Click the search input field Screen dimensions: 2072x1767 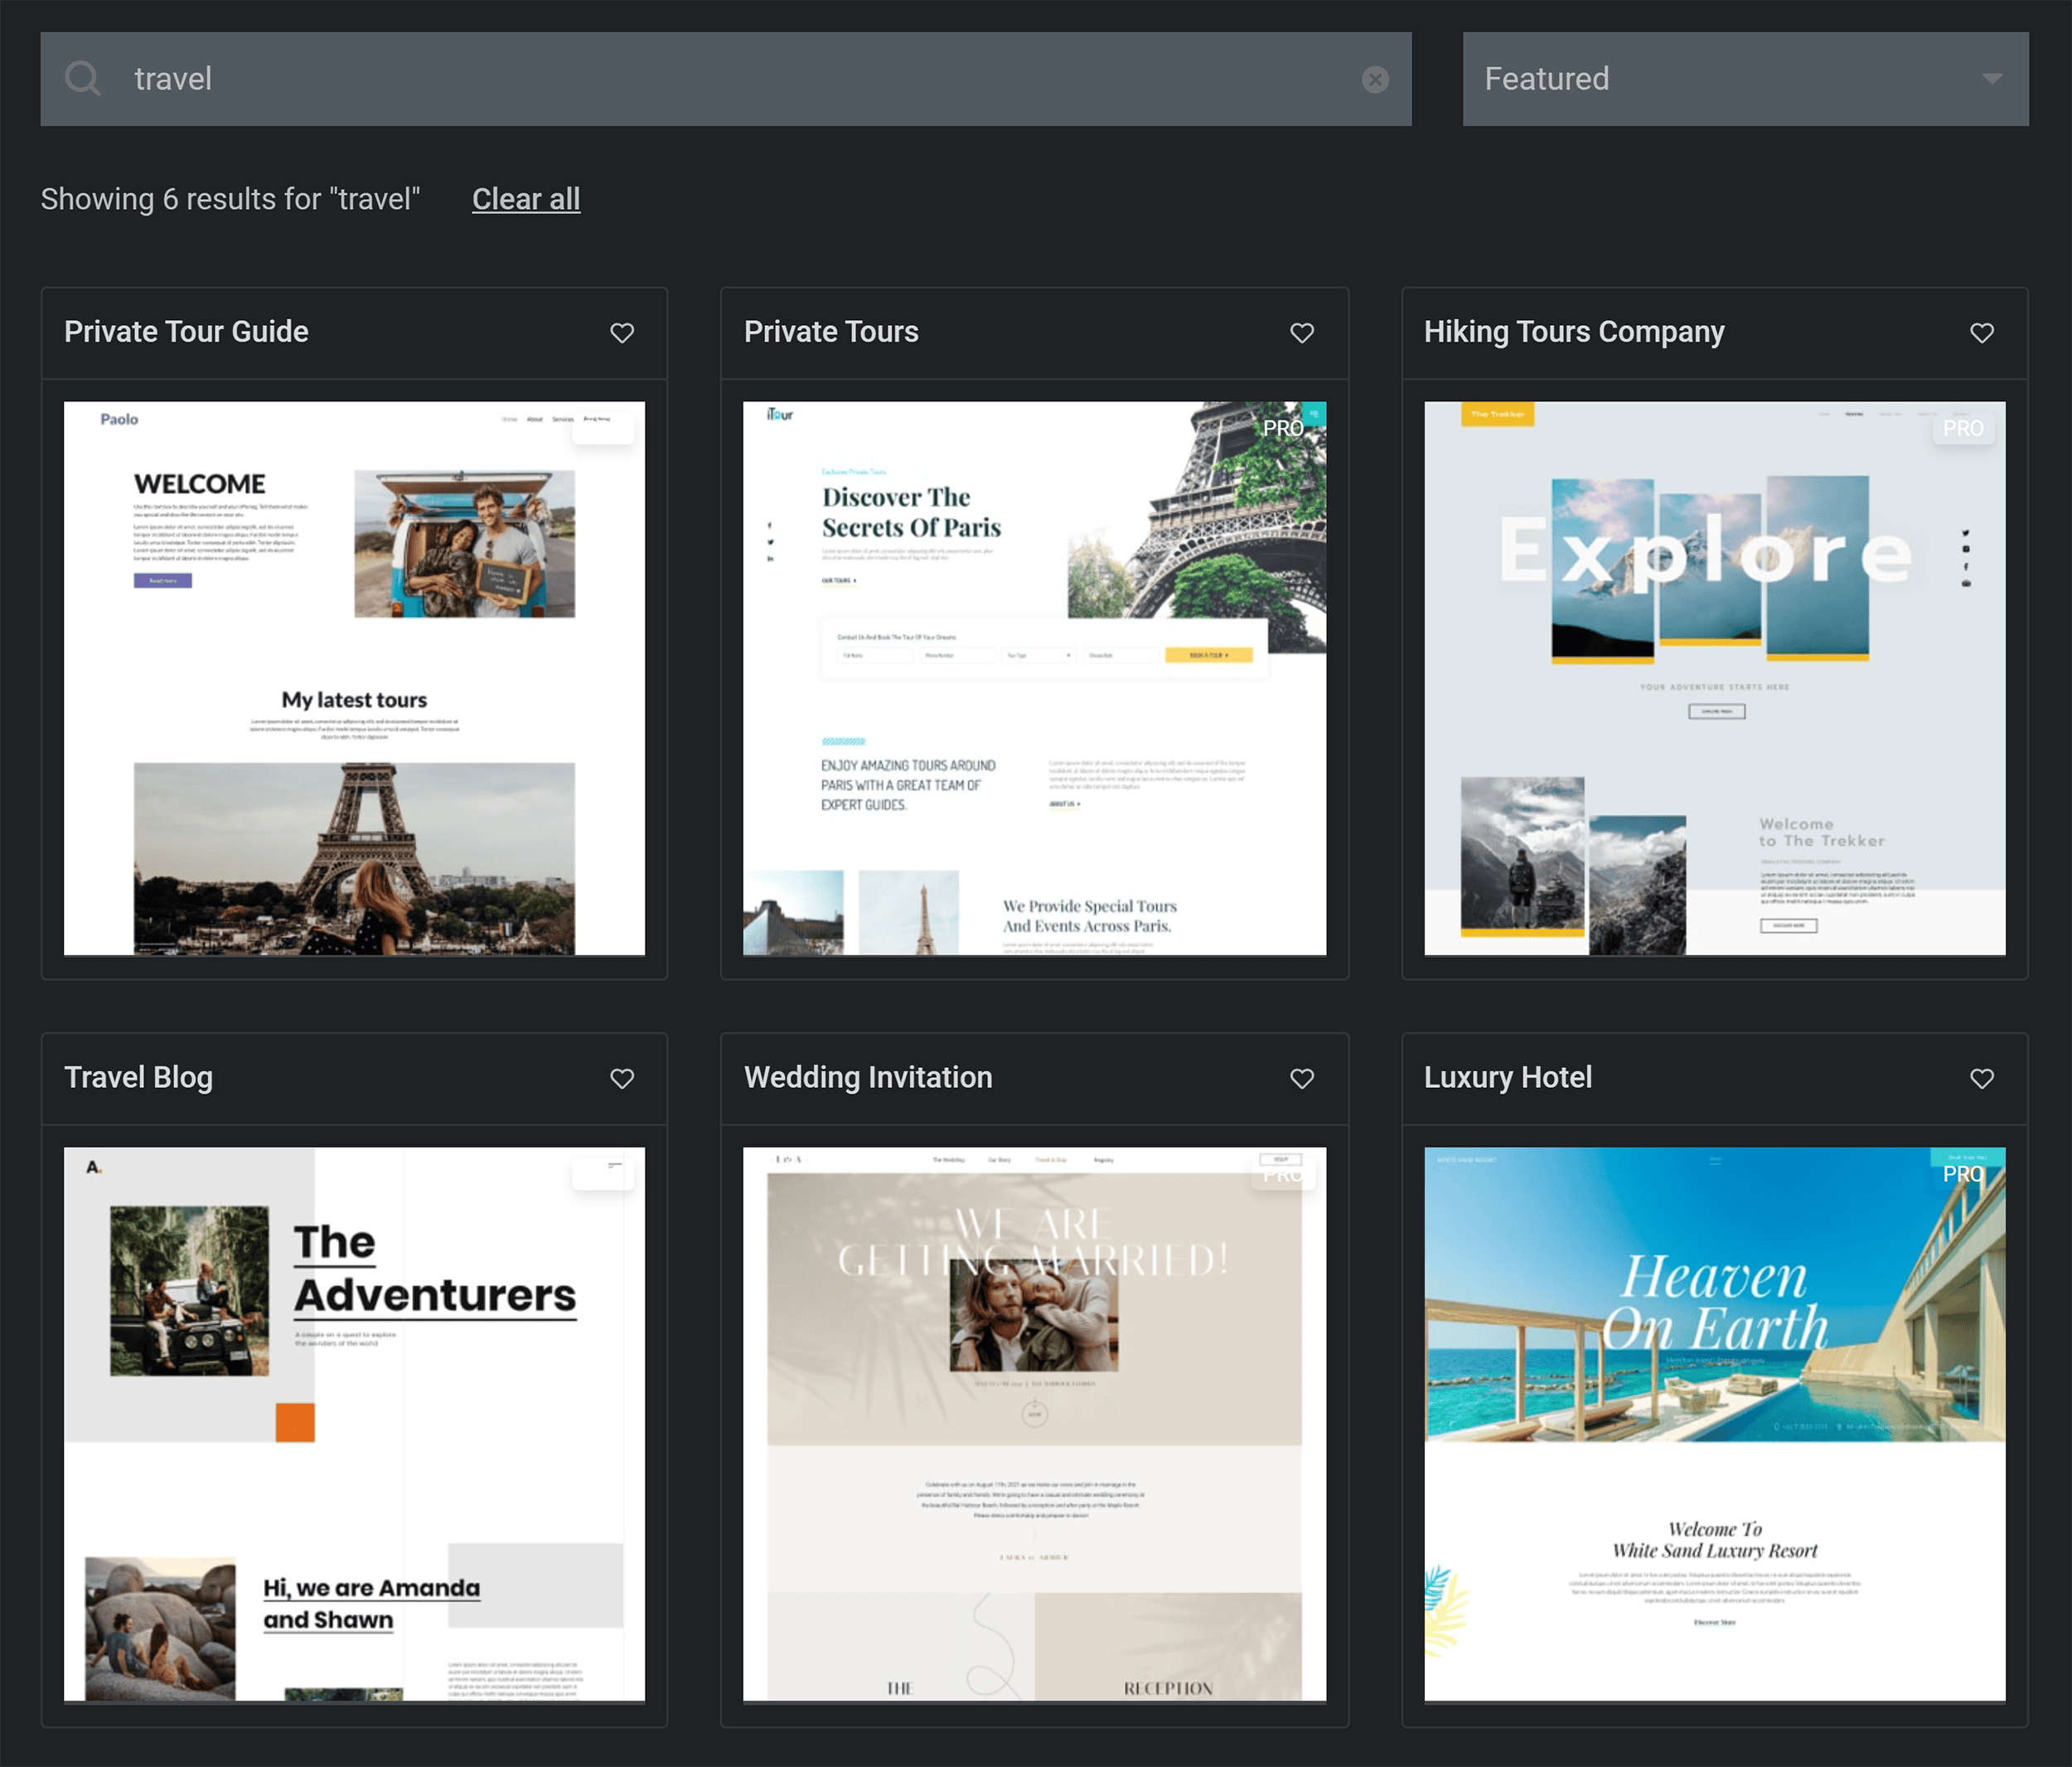pyautogui.click(x=725, y=79)
